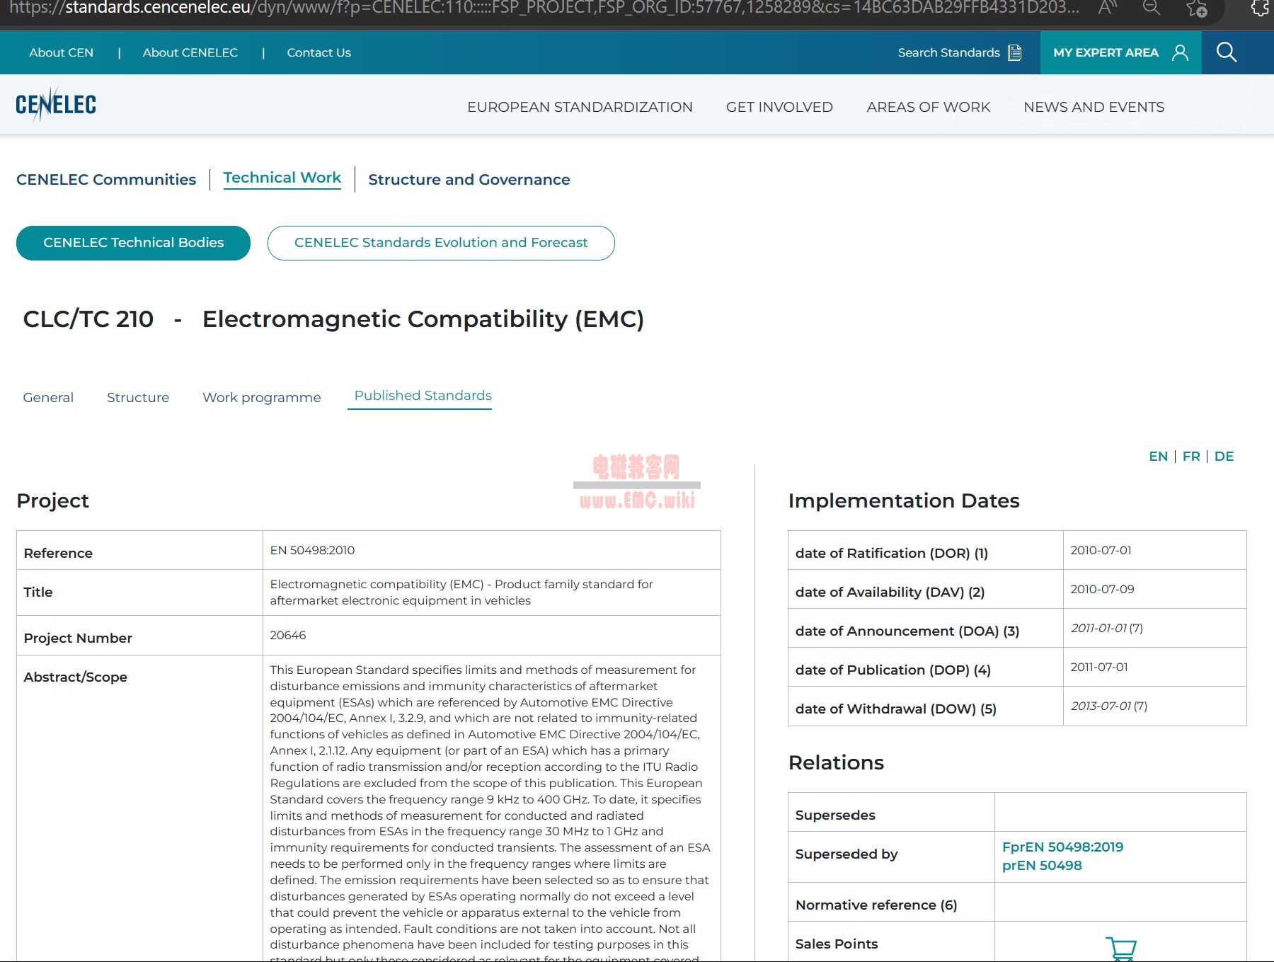Select CENELEC Communities tab
The width and height of the screenshot is (1274, 962).
click(106, 180)
